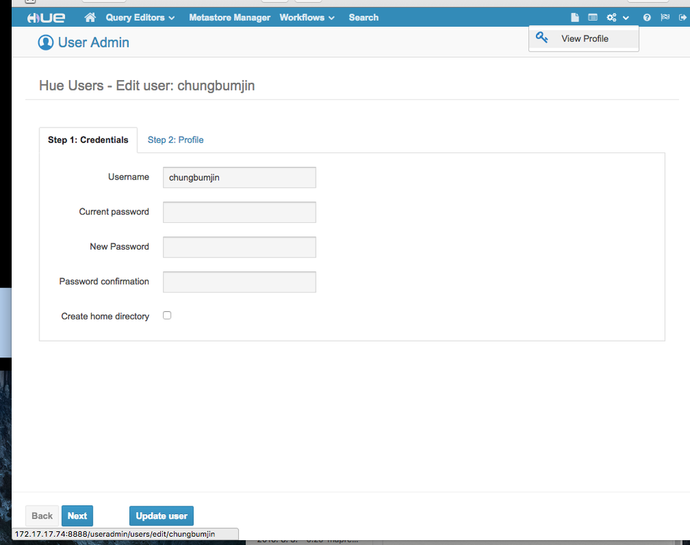The width and height of the screenshot is (690, 545).
Task: Go to the Hue home icon
Action: coord(90,17)
